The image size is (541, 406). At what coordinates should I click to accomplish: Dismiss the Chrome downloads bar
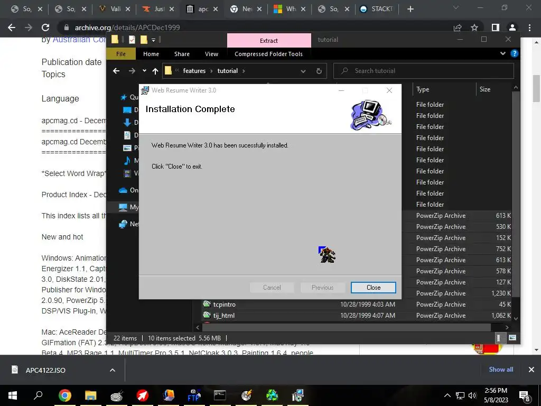(531, 370)
